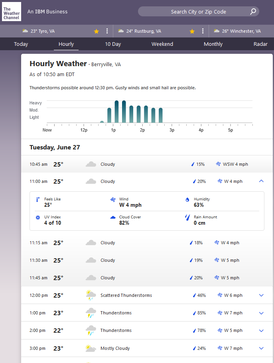Click UV Index sun icon

pos(38,218)
